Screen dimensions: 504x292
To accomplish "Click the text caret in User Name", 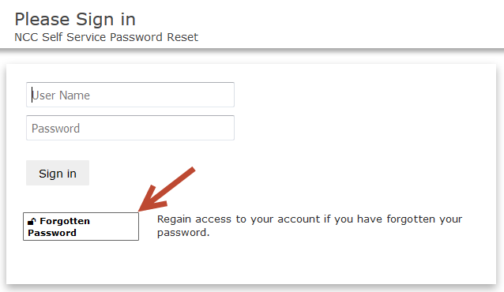I will click(32, 95).
